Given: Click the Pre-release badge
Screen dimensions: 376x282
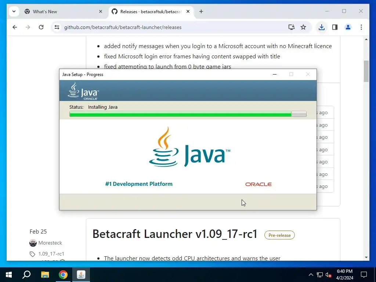Looking at the screenshot, I should point(279,235).
